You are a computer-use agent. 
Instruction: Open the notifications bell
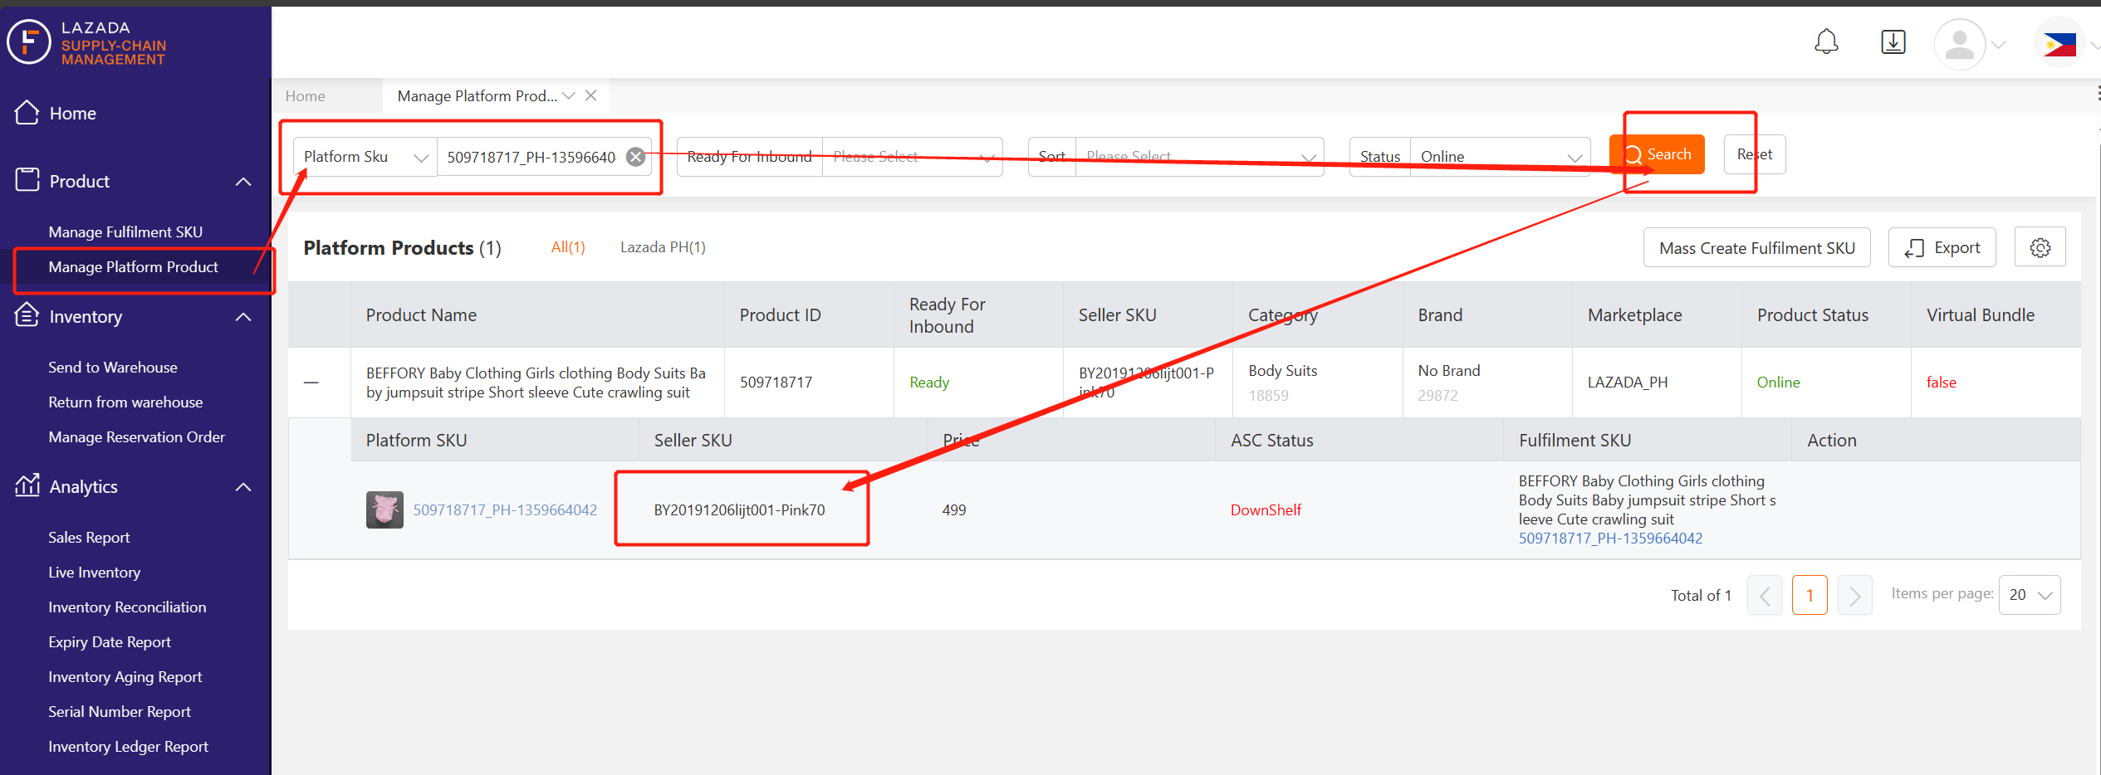click(x=1826, y=41)
